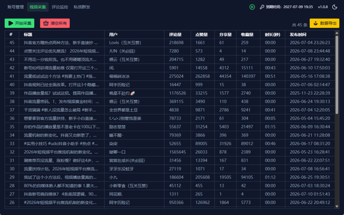Select row 45 by Lovis
Image resolution: width=344 pixels, height=215 pixels.
click(170, 43)
